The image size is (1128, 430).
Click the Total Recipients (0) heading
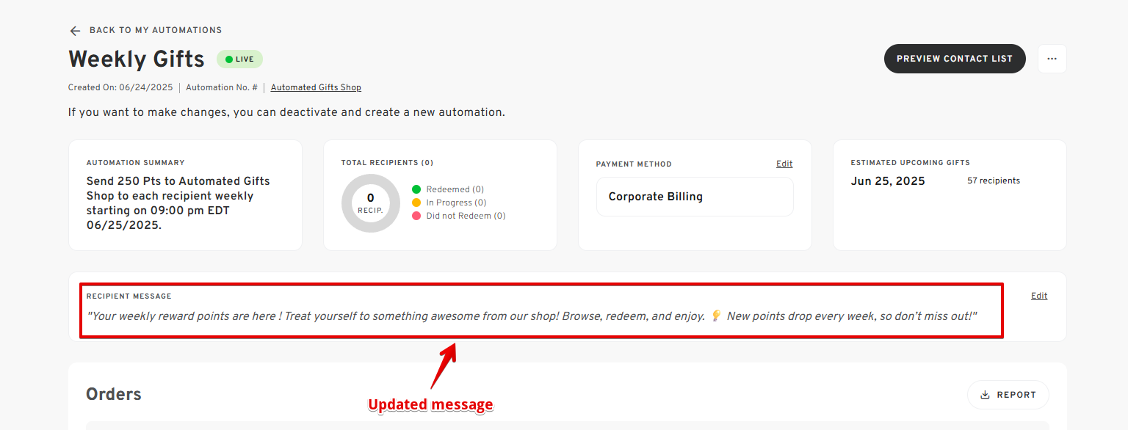(x=387, y=163)
